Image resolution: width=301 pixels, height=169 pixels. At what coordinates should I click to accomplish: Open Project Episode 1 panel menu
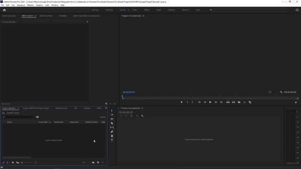(18, 108)
